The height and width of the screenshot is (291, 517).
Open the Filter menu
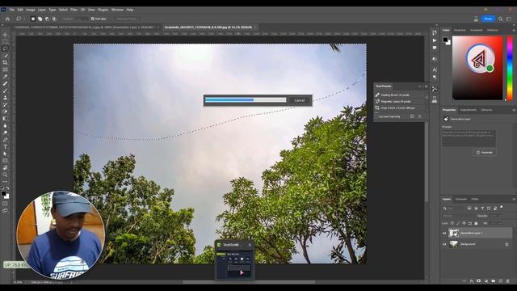click(74, 10)
